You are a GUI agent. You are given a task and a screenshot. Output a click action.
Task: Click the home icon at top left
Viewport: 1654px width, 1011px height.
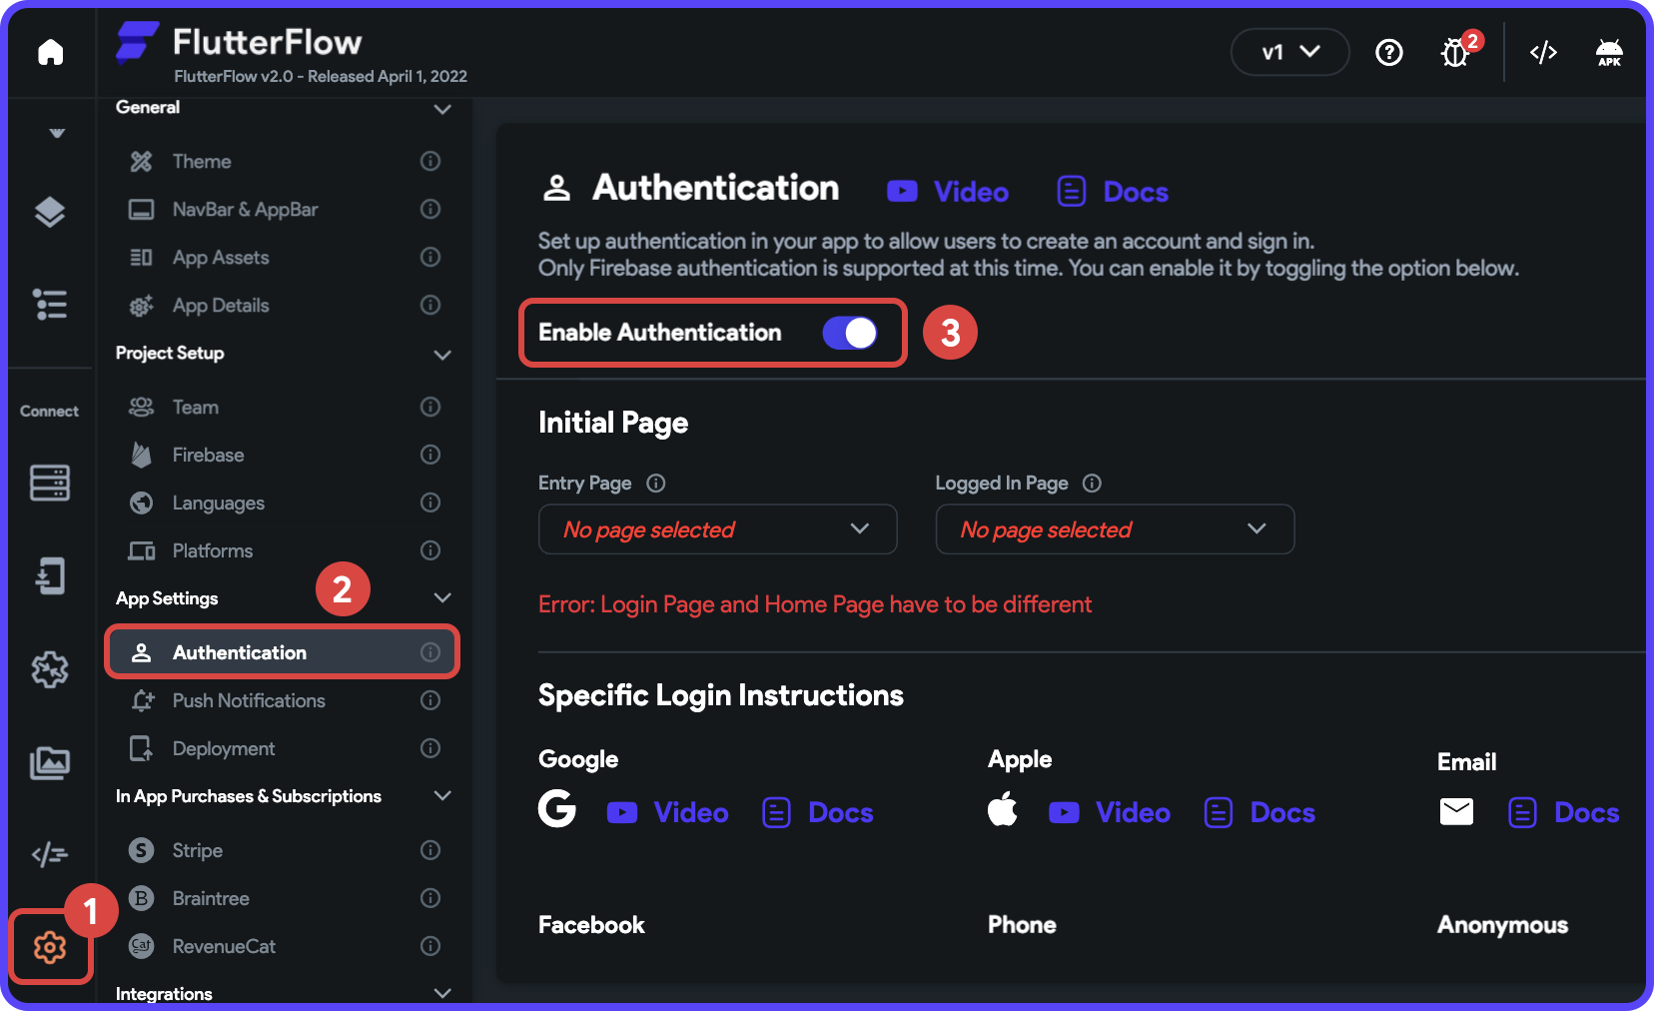[51, 52]
